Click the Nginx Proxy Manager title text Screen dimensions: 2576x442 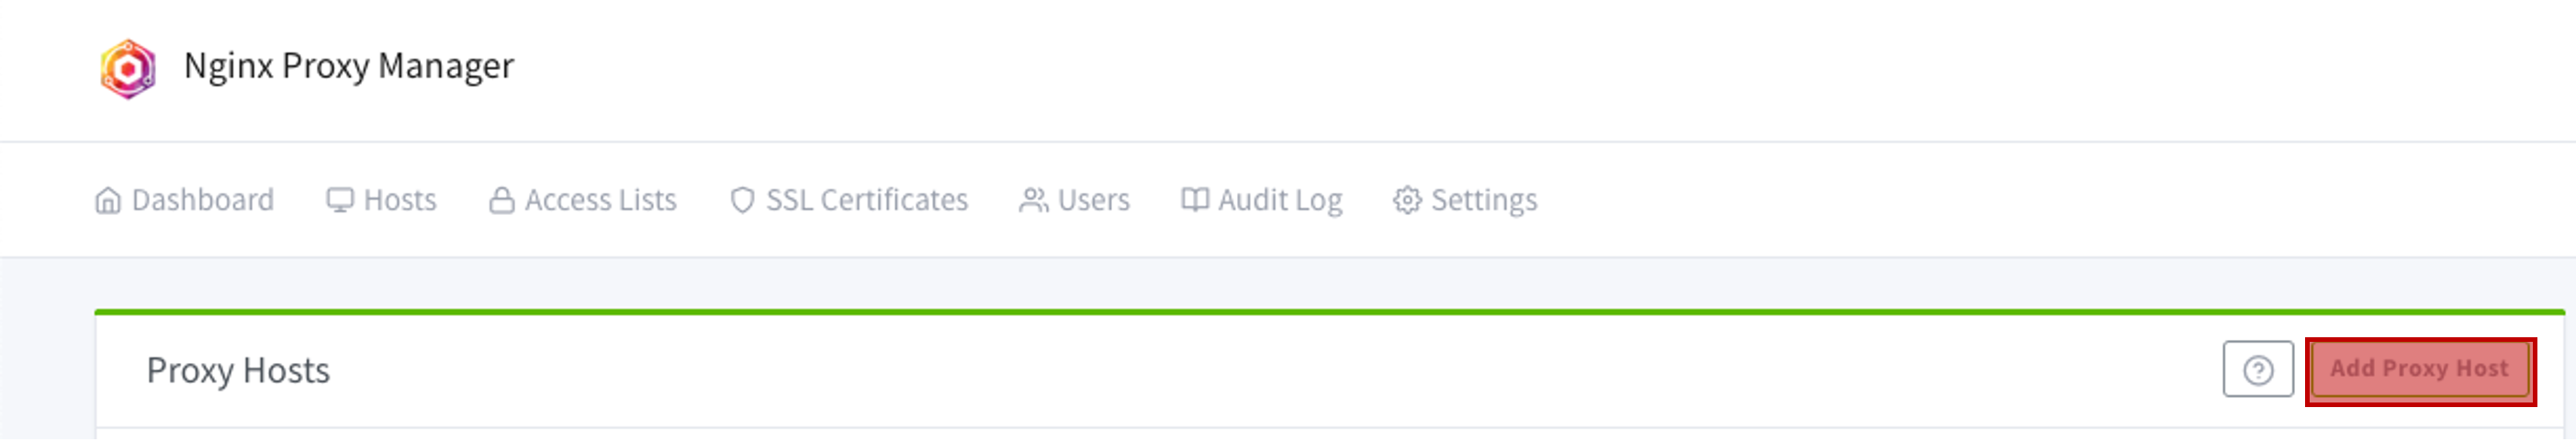pyautogui.click(x=349, y=66)
